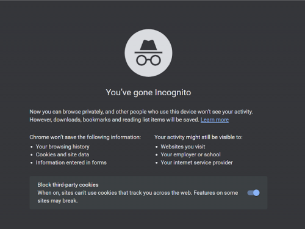
Task: Click the "When on, sites can't use cookies" description
Action: (138, 197)
